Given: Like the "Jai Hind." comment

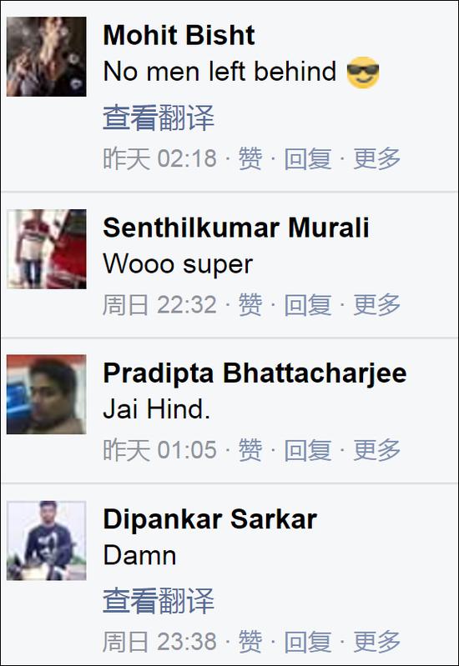Looking at the screenshot, I should (x=250, y=450).
